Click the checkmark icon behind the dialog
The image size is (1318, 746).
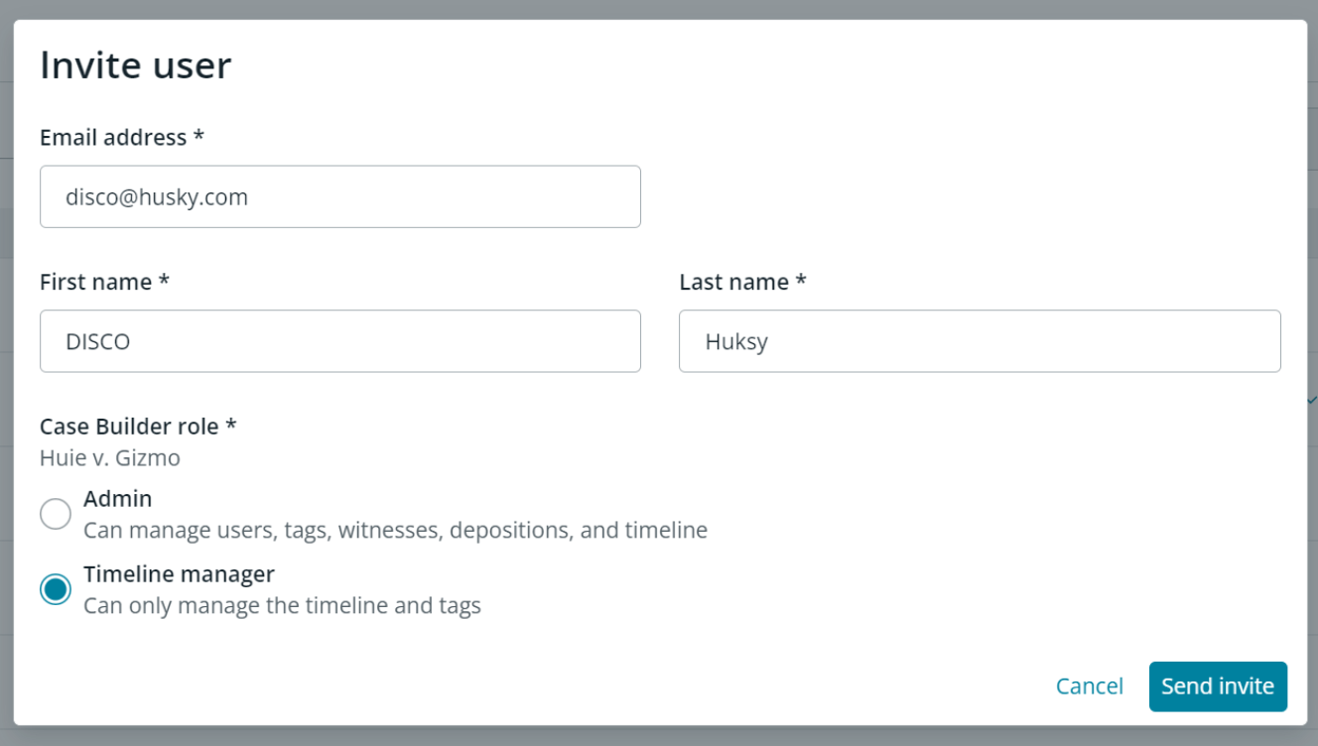[x=1312, y=400]
